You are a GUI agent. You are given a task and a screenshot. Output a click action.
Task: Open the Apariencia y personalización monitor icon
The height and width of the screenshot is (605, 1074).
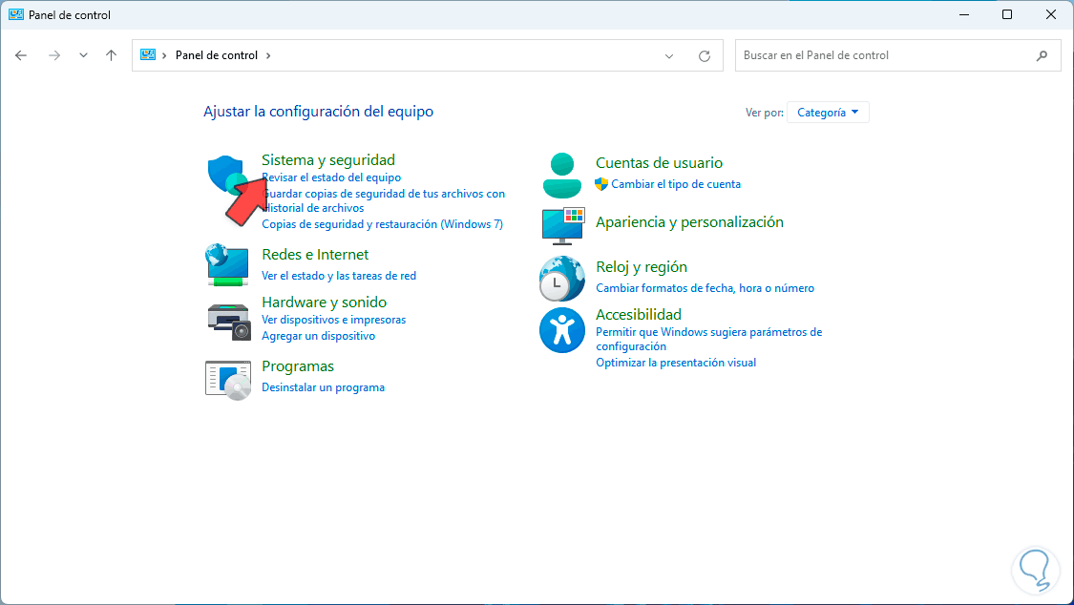(x=563, y=226)
